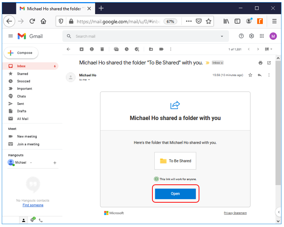This screenshot has width=284, height=227.
Task: Remove the Inbox label from this email
Action: [x=222, y=63]
